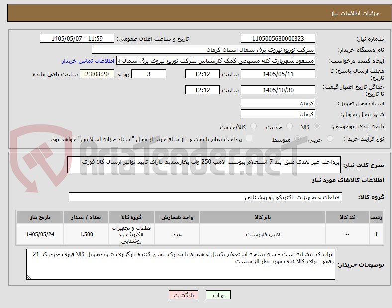Viewport: 392px width, 308px height.
Task: Click the ردیف column header
Action: click(x=376, y=217)
